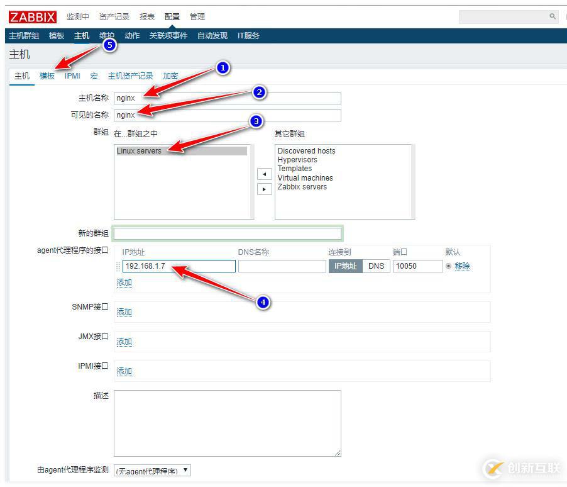Focus the 新的群组 input field
The image size is (567, 487).
[x=228, y=233]
